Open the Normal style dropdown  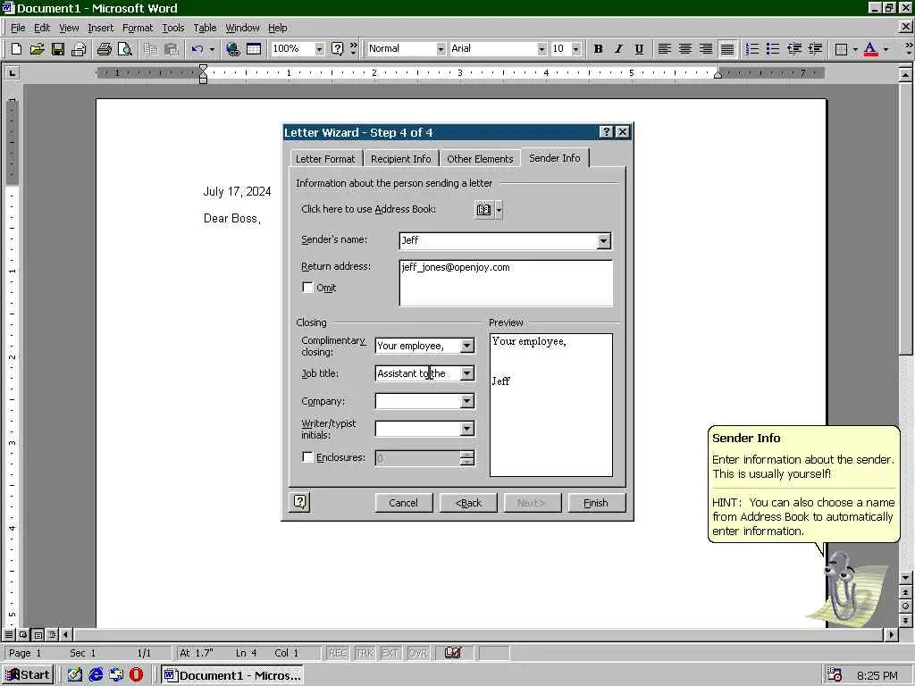tap(441, 49)
